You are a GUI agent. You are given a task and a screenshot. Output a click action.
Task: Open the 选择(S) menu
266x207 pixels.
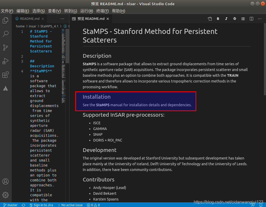tap(39, 11)
